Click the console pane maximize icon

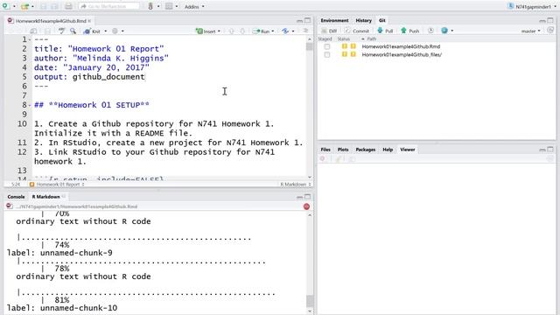coord(307,197)
